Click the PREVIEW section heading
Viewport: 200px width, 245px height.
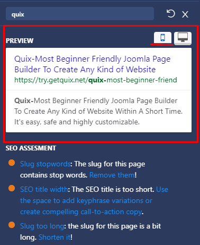20,41
